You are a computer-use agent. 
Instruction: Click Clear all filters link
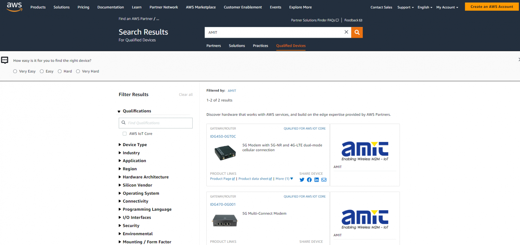point(186,95)
